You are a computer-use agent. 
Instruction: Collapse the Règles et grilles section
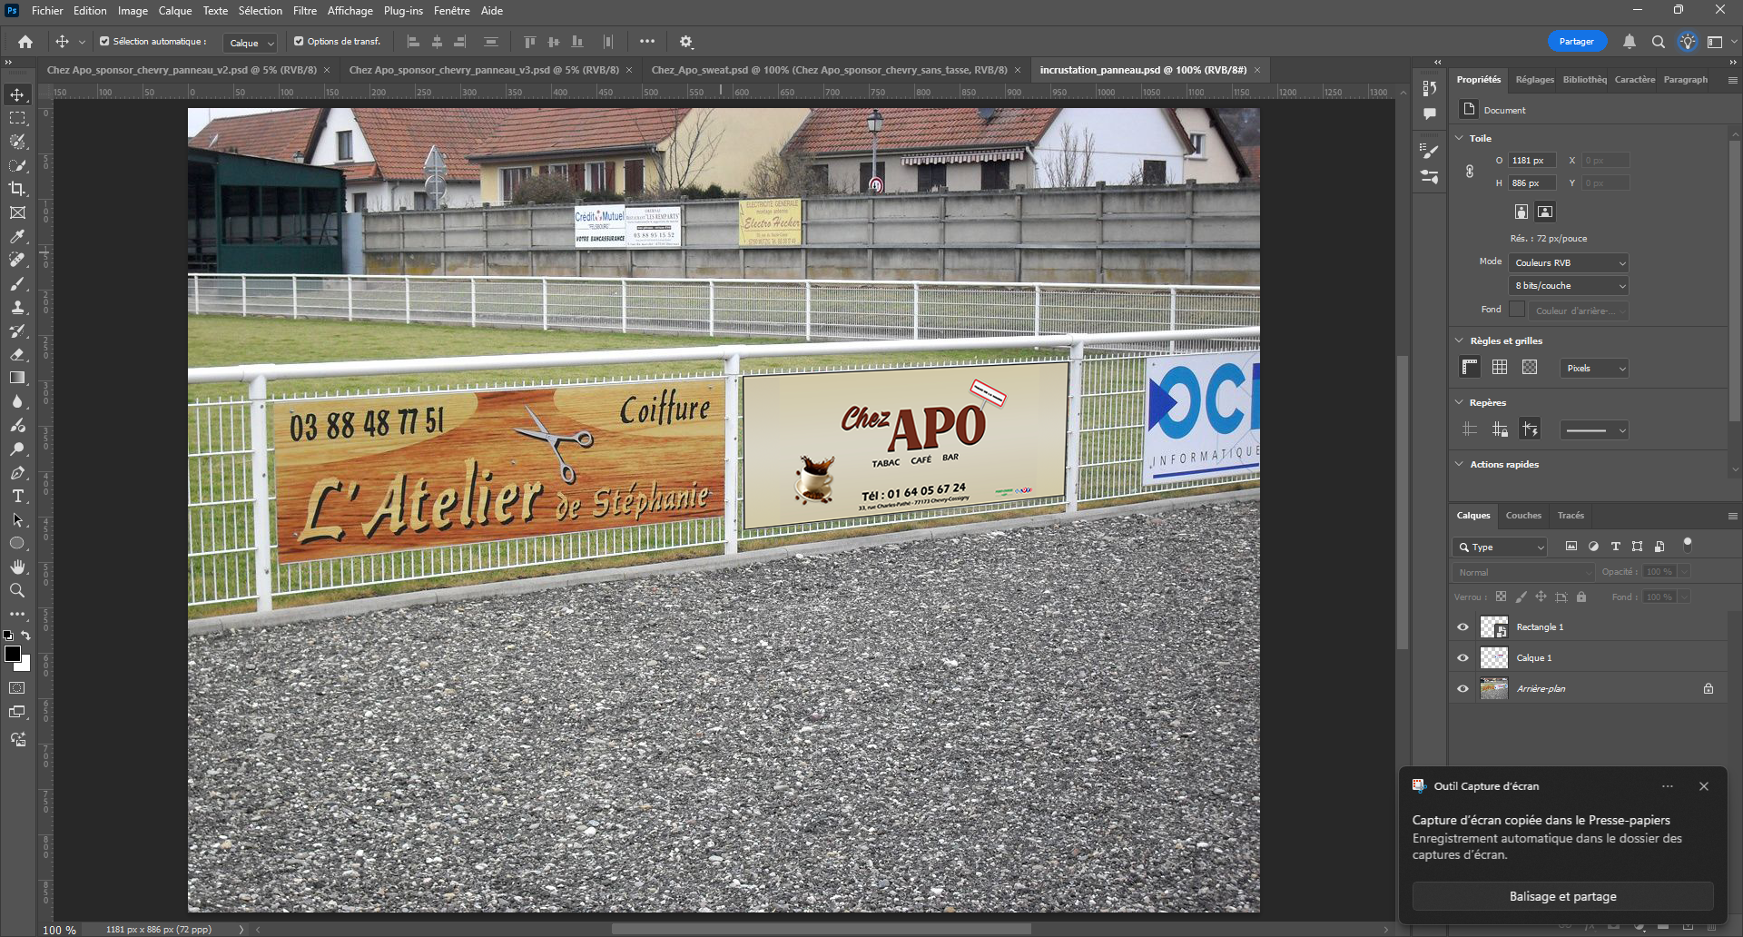[x=1460, y=340]
